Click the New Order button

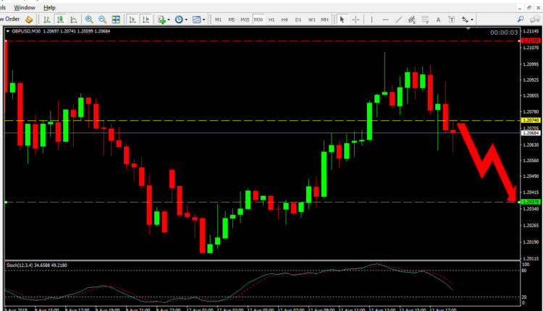tap(10, 19)
